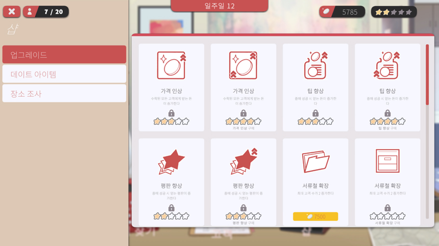Click the two-star reputation rating indicator
Viewport: 439px width, 246px height.
(x=394, y=12)
